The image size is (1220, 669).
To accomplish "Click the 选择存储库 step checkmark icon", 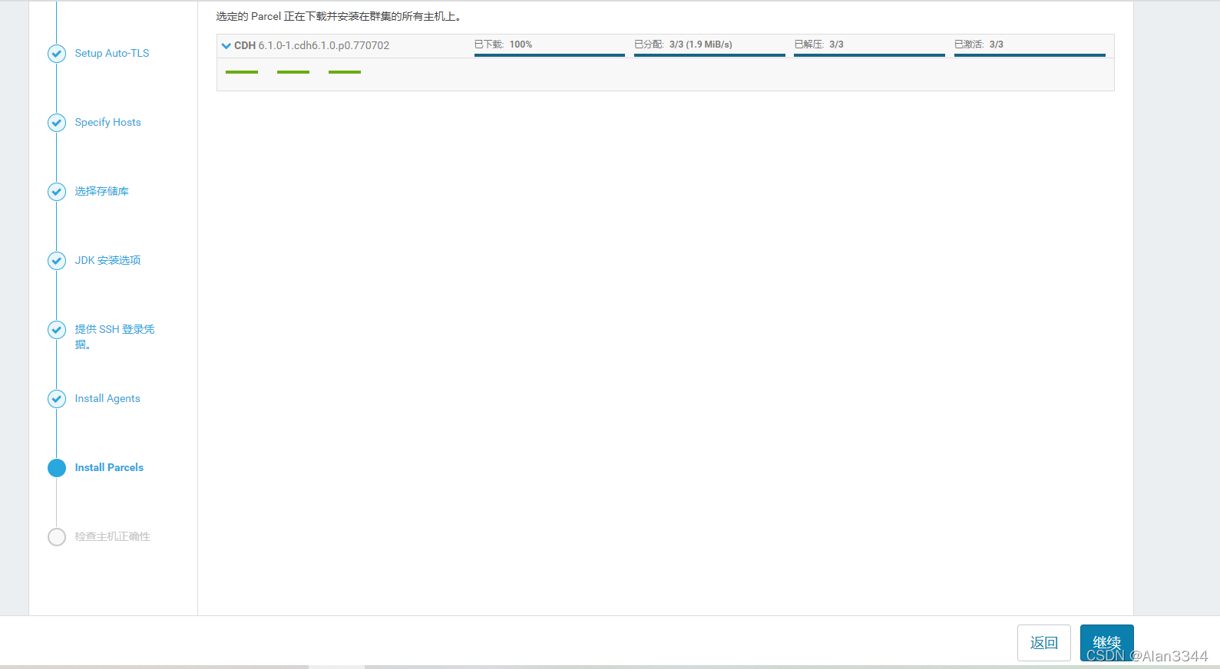I will [57, 192].
